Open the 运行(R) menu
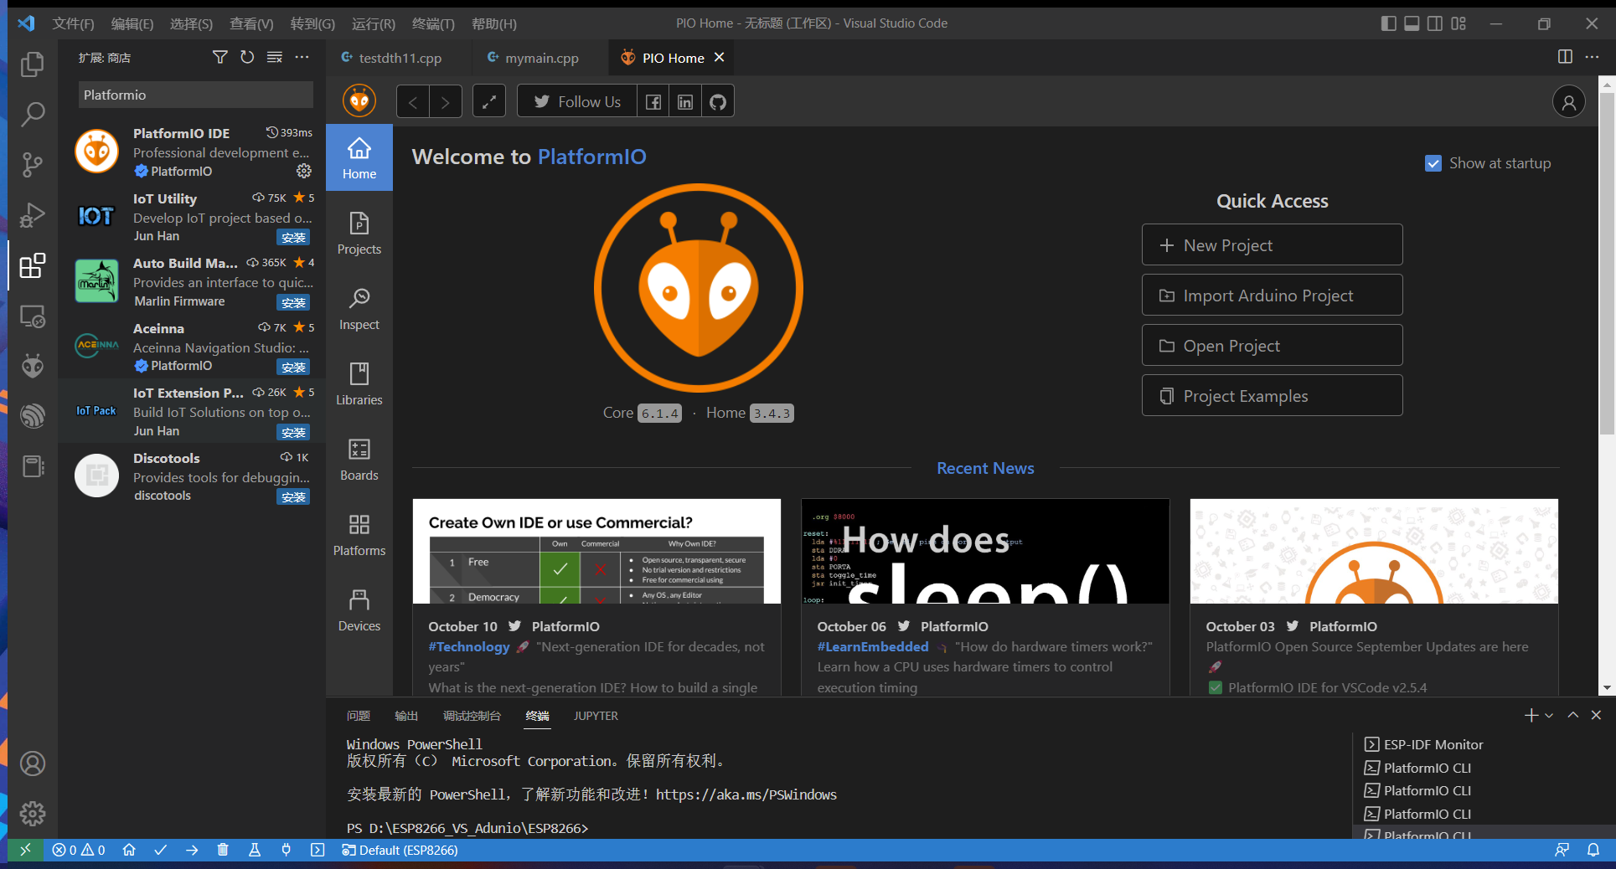 point(373,23)
